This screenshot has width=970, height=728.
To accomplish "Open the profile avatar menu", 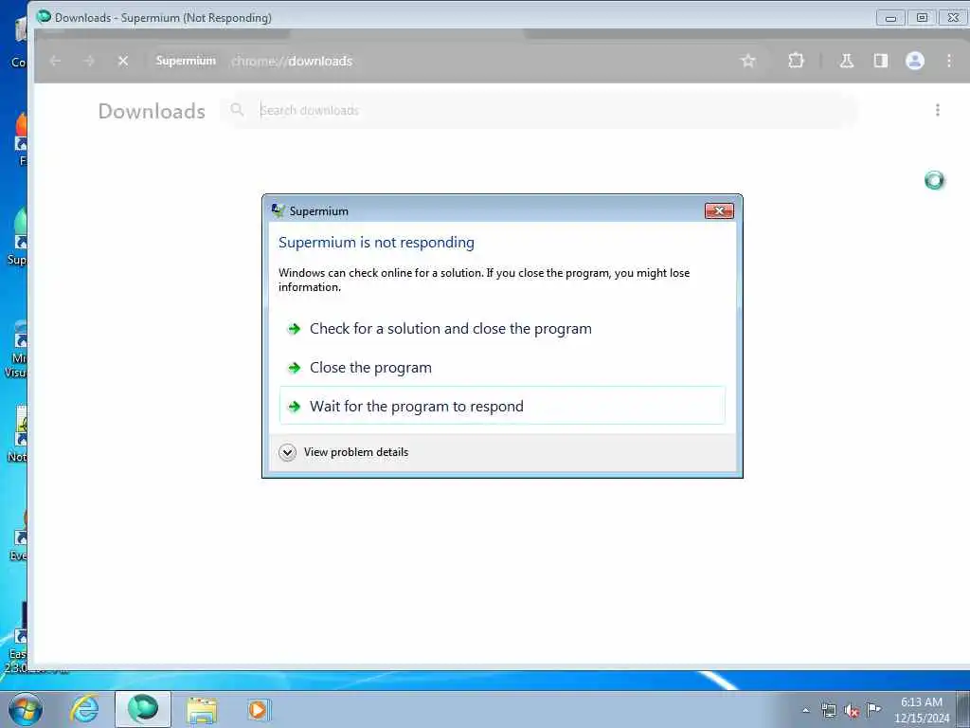I will coord(915,61).
